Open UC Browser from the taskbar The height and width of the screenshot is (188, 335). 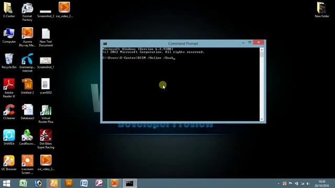[53, 183]
